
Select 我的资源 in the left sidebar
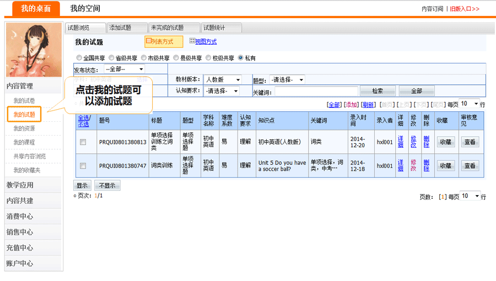coord(24,128)
